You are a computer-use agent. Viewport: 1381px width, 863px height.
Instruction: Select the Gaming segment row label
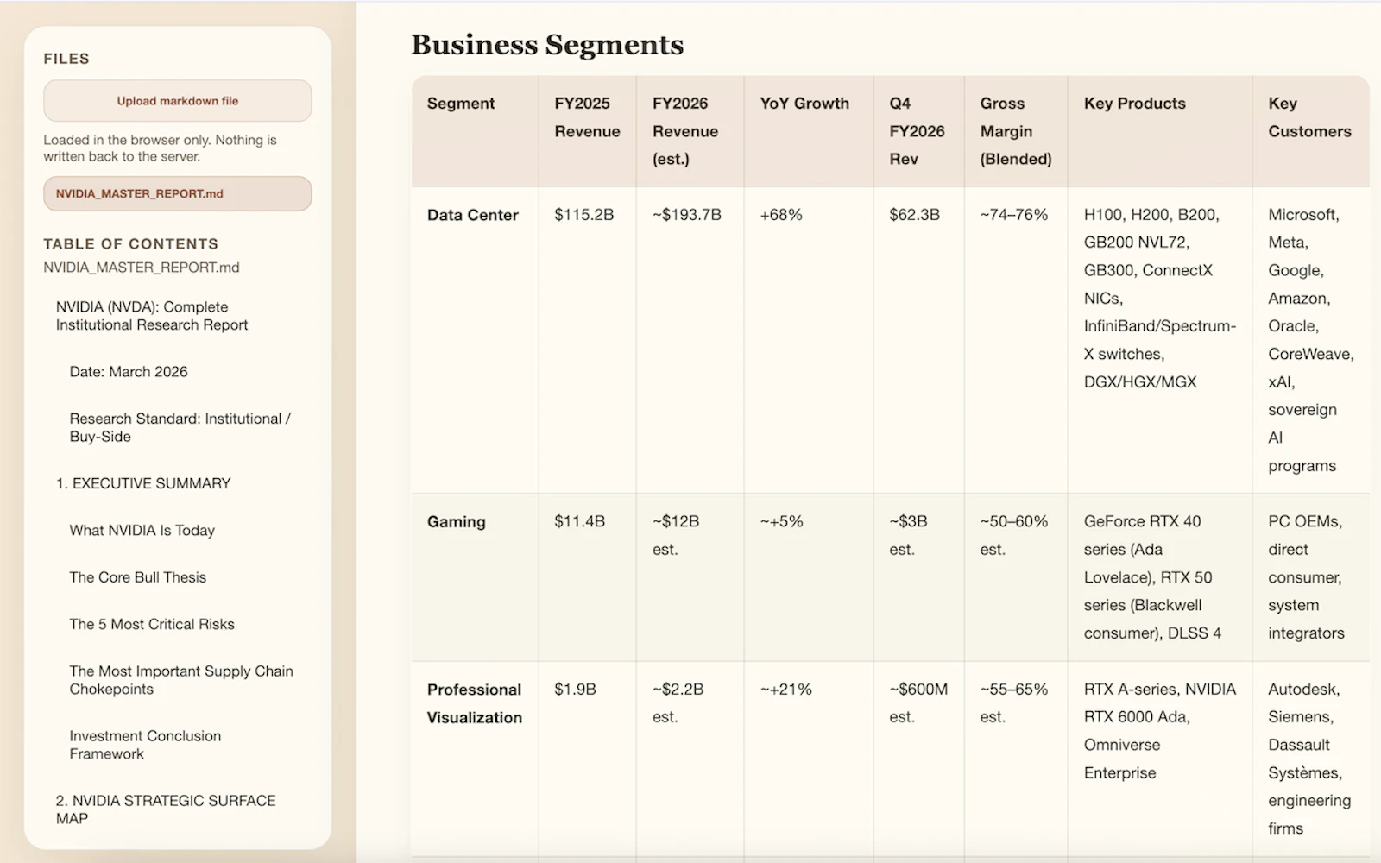coord(457,521)
